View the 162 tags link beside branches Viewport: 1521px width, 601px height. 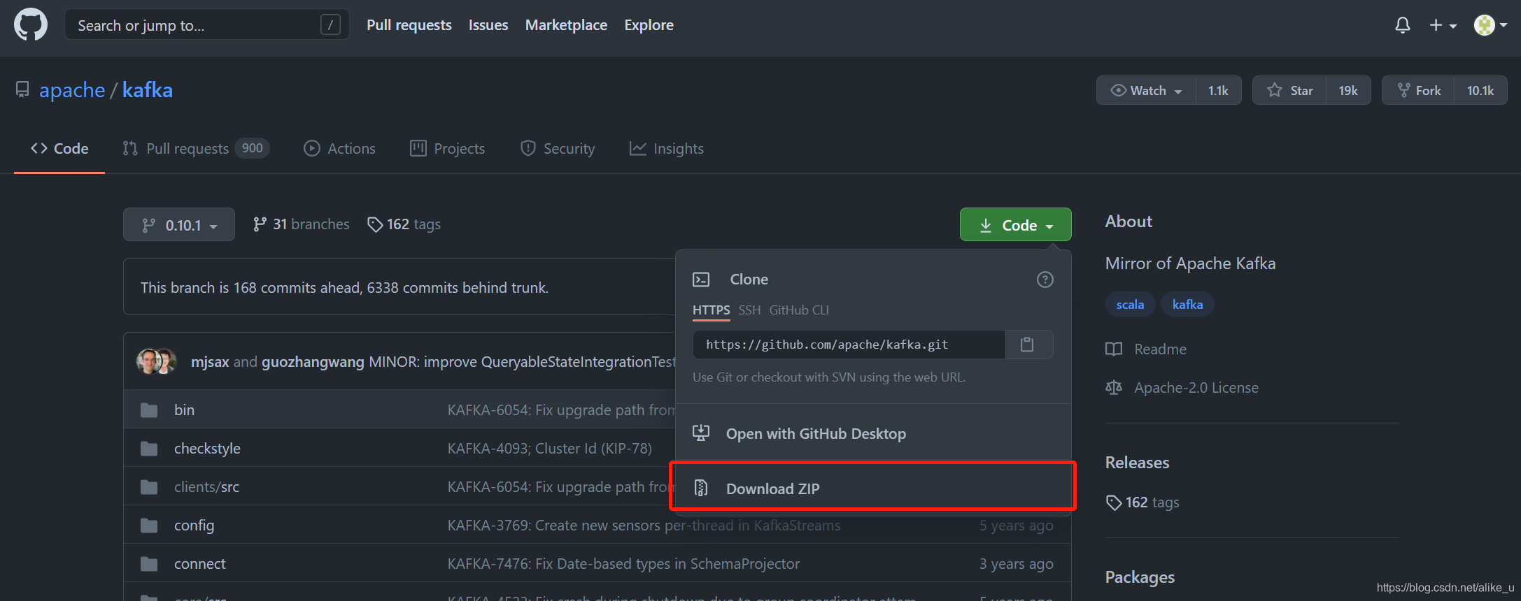pyautogui.click(x=404, y=224)
